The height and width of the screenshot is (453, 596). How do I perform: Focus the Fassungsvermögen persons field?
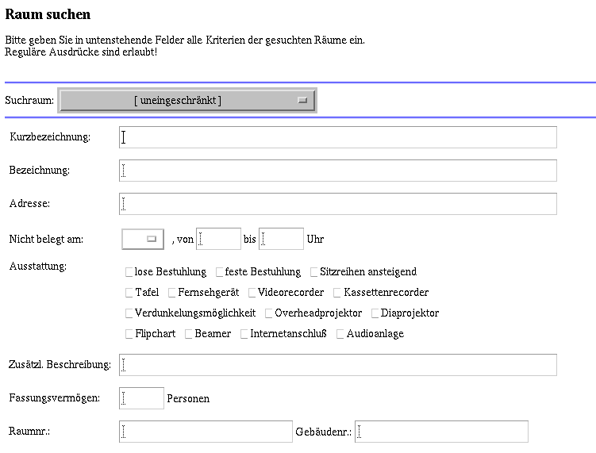point(141,398)
